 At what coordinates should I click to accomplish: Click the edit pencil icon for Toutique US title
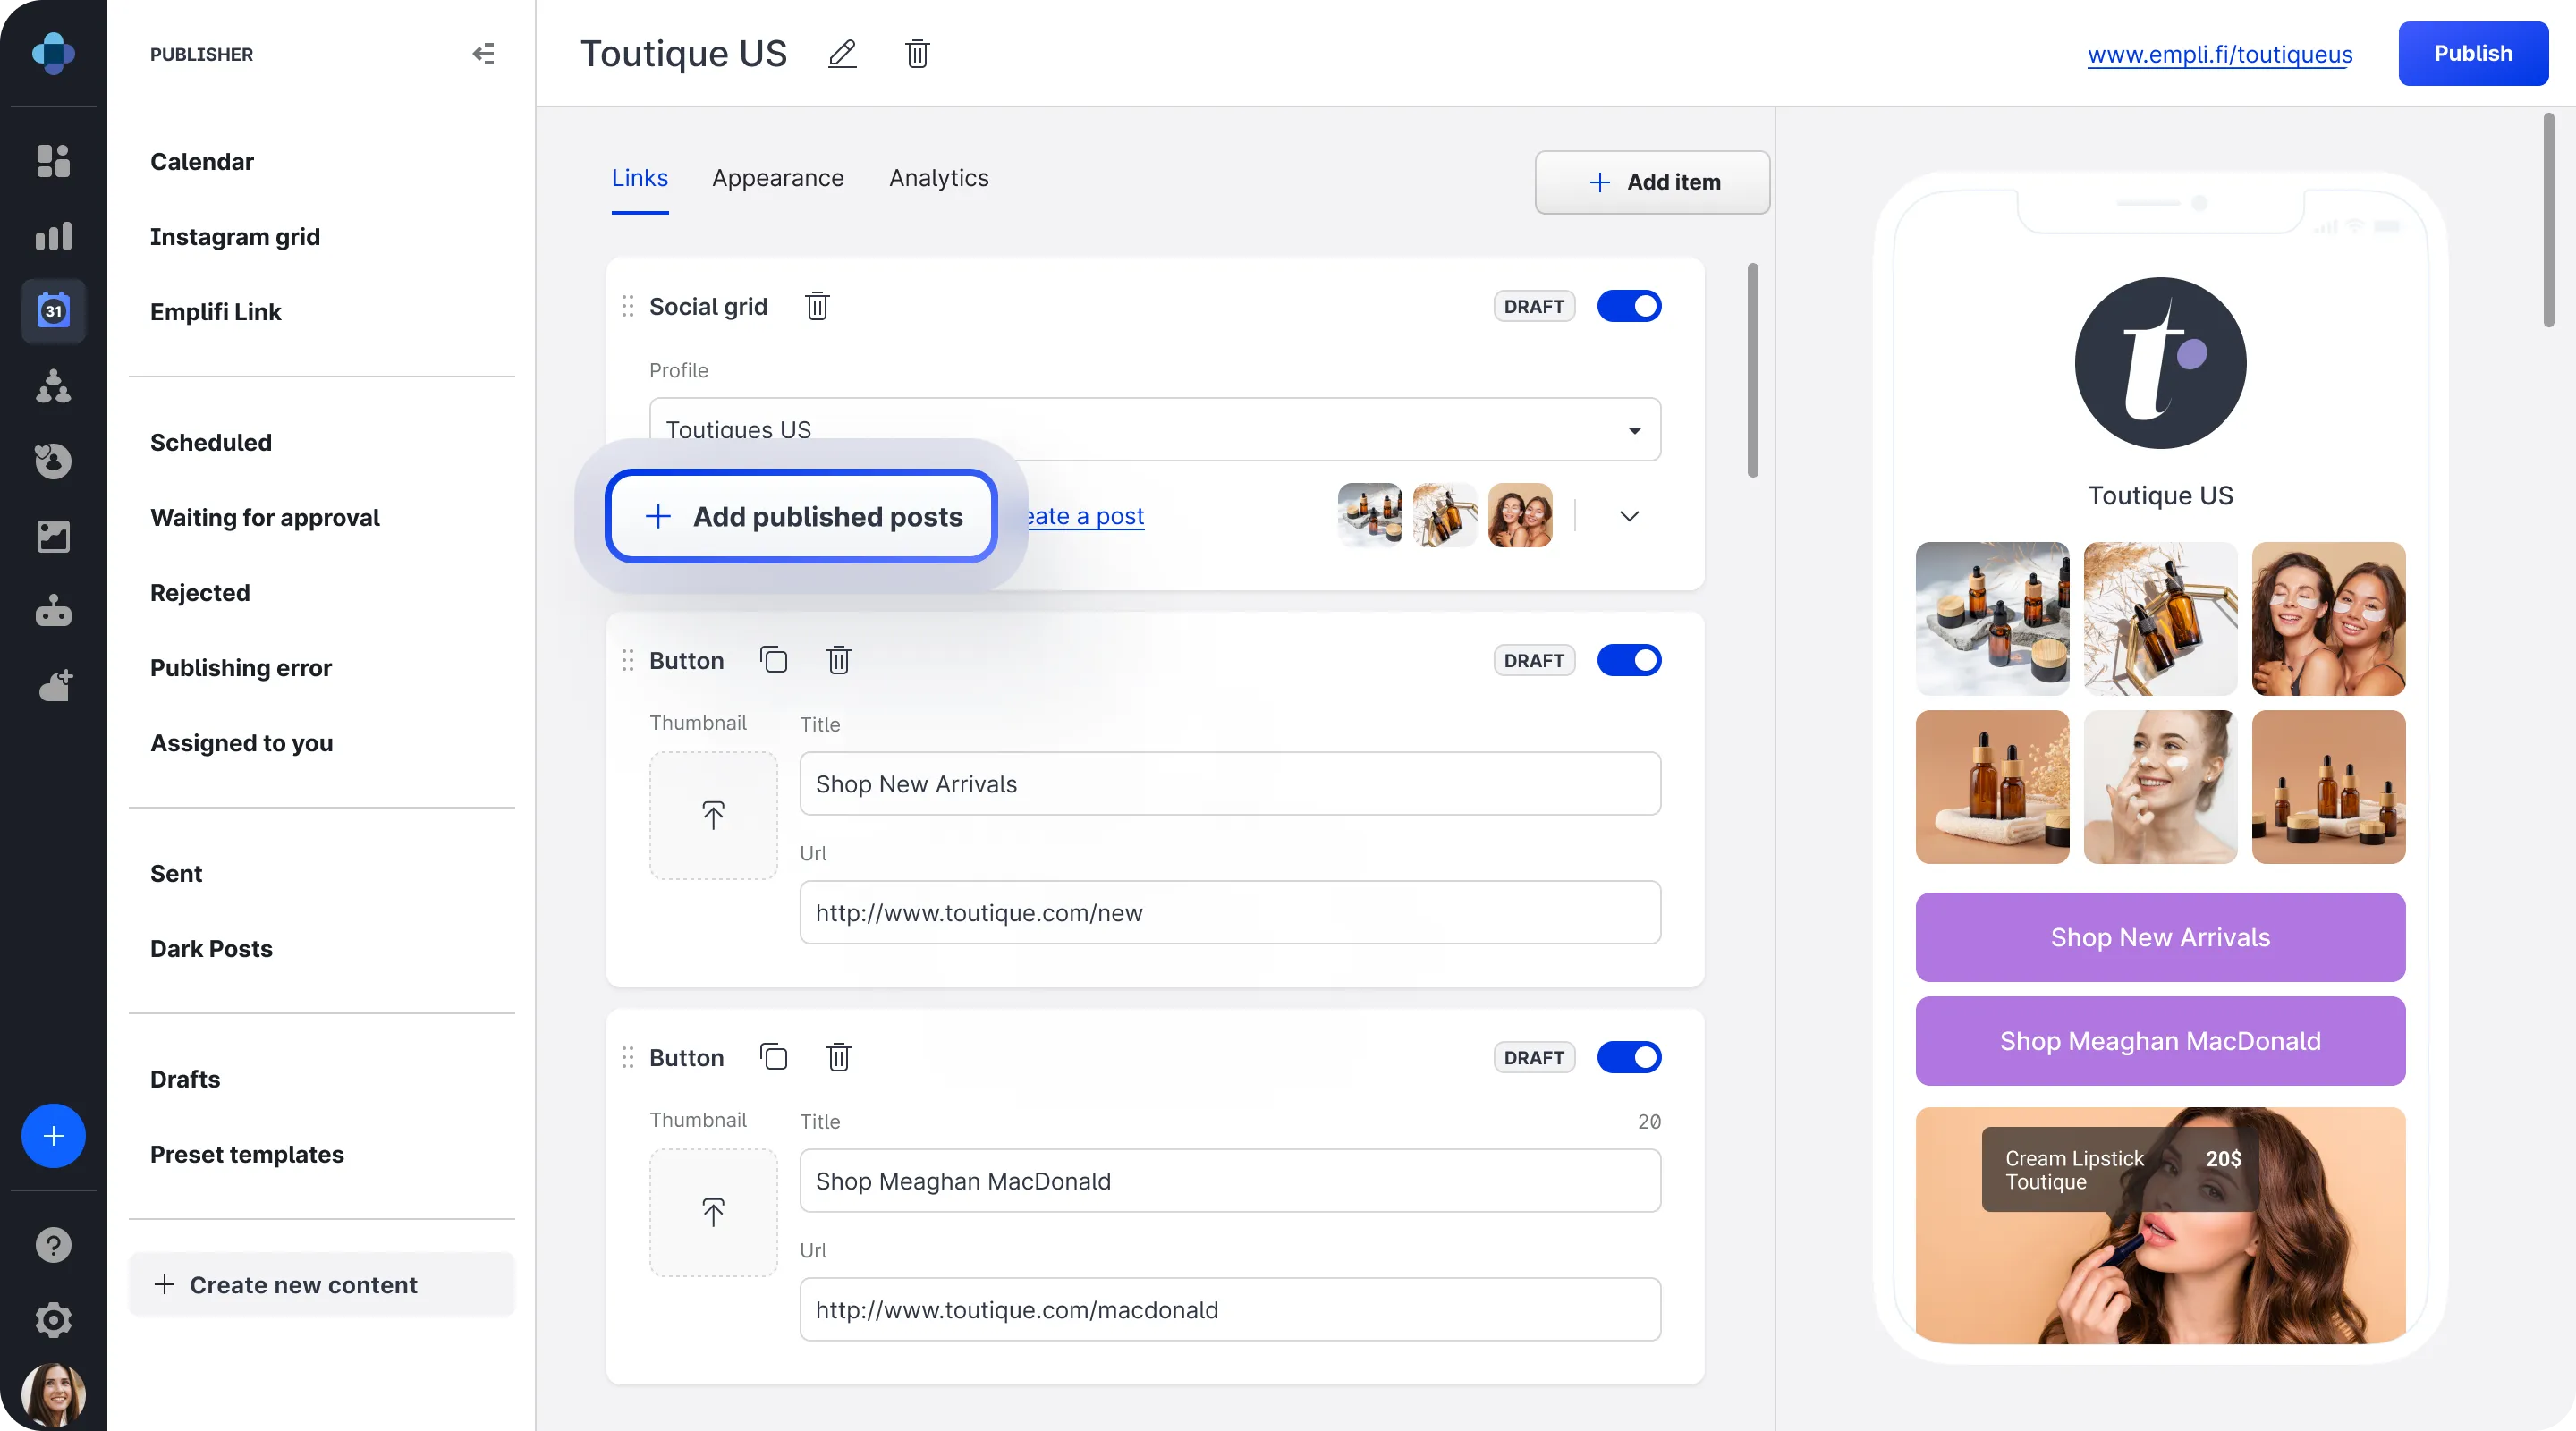click(x=843, y=53)
